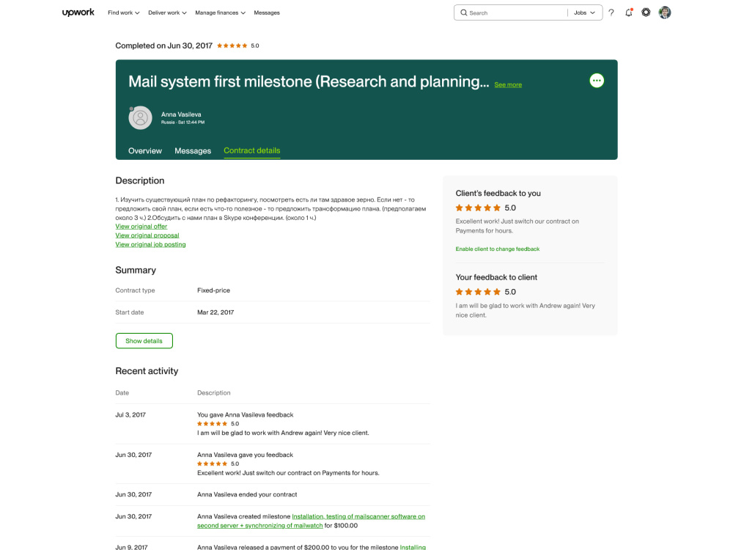This screenshot has width=733, height=550.
Task: Click Enable client to change feedback
Action: coord(498,249)
